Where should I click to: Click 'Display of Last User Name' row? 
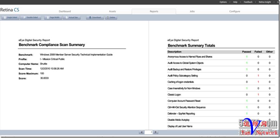221,126
